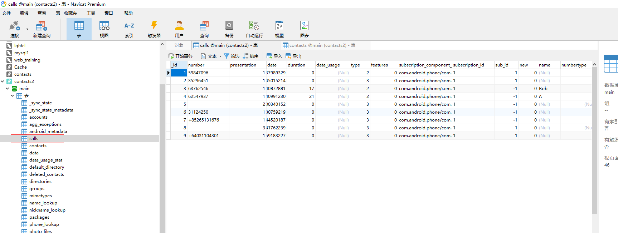Click the 导出 export button
The width and height of the screenshot is (618, 233).
click(293, 56)
